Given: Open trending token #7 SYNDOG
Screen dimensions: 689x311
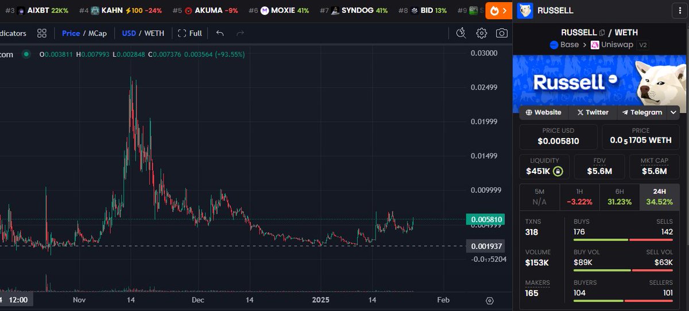Looking at the screenshot, I should (353, 10).
